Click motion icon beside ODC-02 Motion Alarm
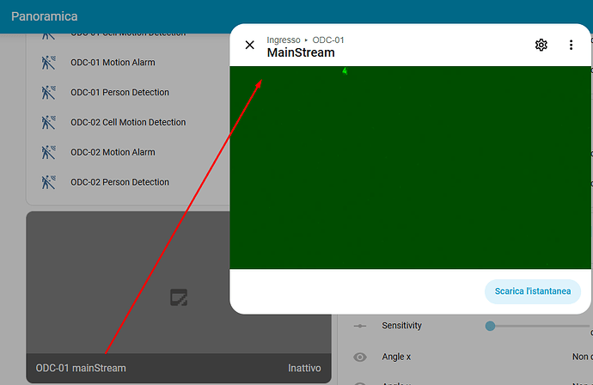 pyautogui.click(x=48, y=152)
